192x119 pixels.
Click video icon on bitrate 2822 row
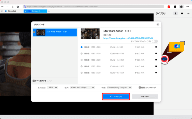pos(156,66)
